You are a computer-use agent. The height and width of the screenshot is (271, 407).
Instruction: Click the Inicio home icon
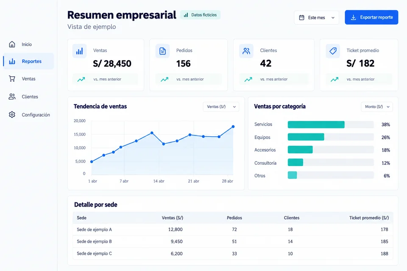pyautogui.click(x=12, y=44)
